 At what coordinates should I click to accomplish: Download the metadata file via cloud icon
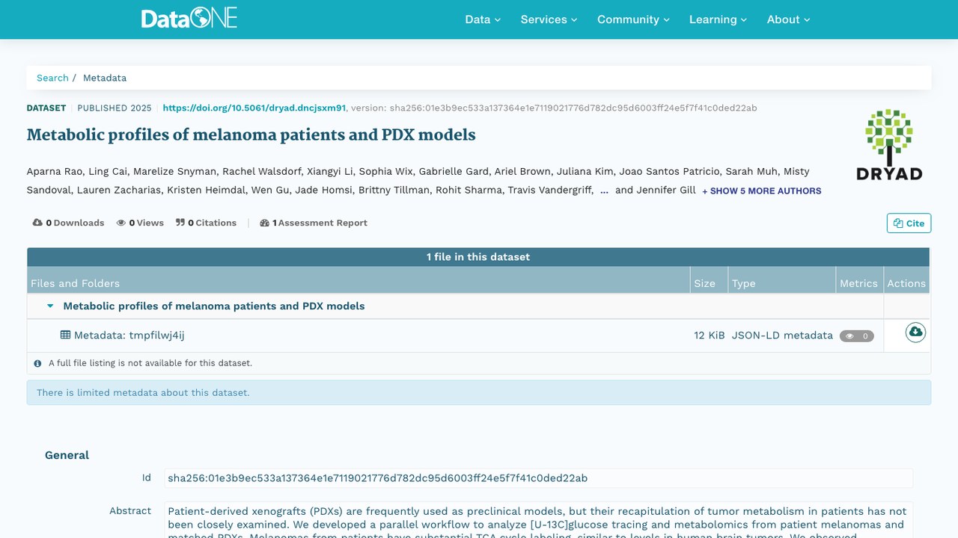[x=915, y=333]
